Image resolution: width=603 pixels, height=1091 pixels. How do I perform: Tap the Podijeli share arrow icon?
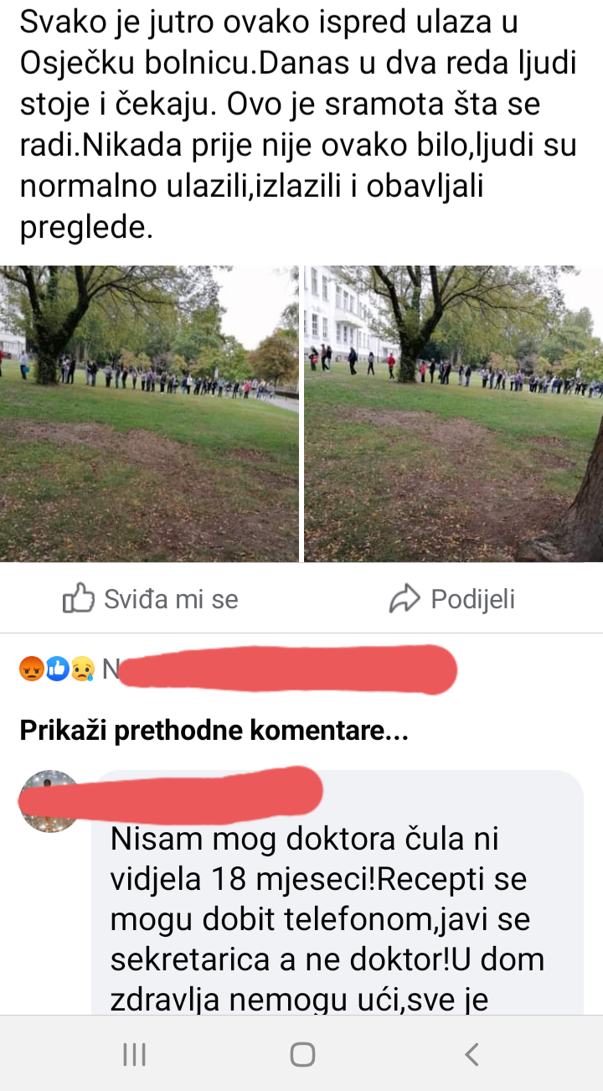pyautogui.click(x=405, y=598)
